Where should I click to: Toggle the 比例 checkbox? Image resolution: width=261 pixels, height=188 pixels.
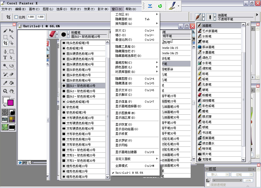point(16,17)
